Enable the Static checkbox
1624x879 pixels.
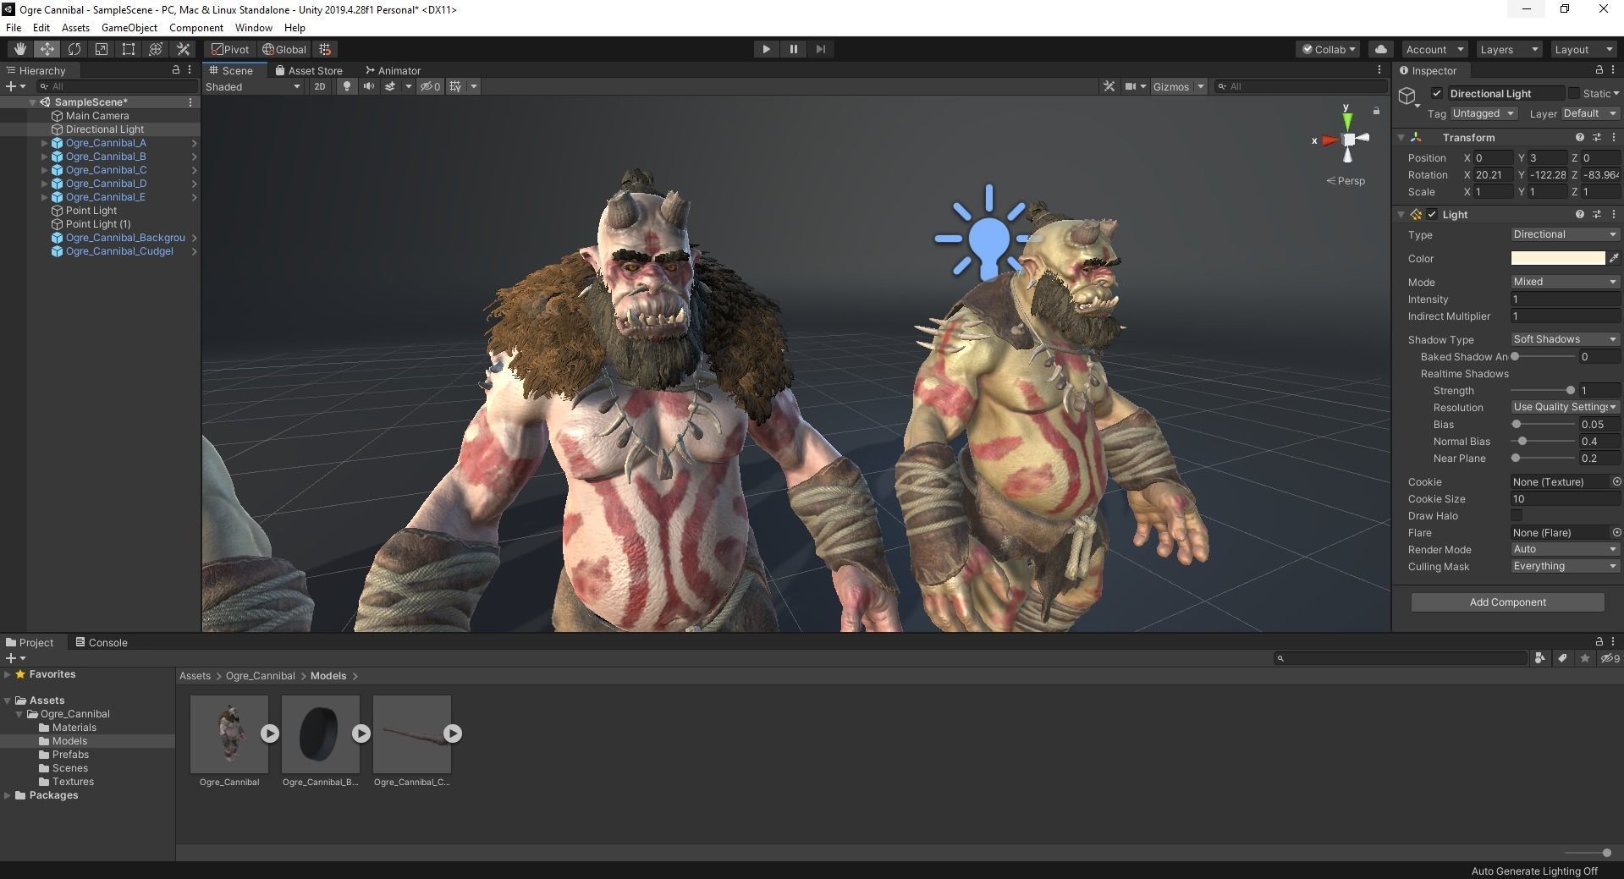pyautogui.click(x=1573, y=93)
